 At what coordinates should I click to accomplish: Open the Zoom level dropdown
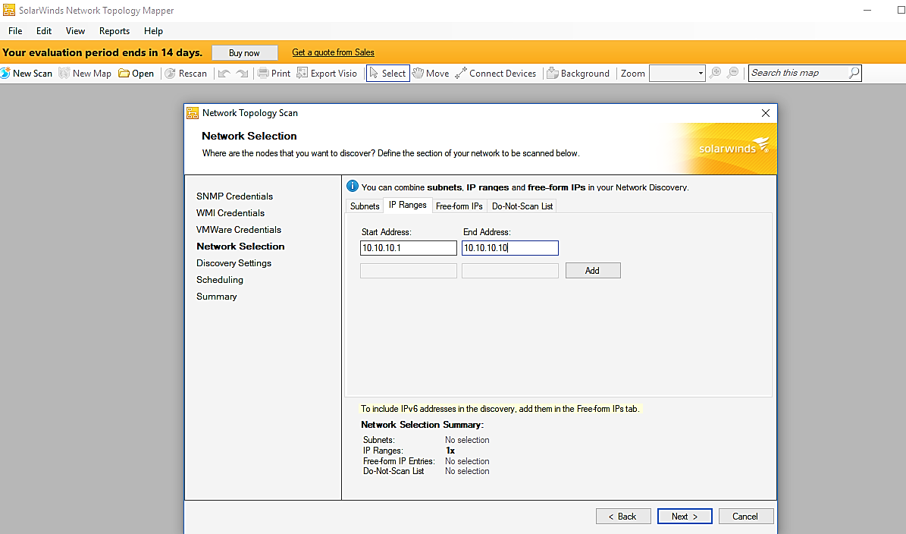pos(701,74)
